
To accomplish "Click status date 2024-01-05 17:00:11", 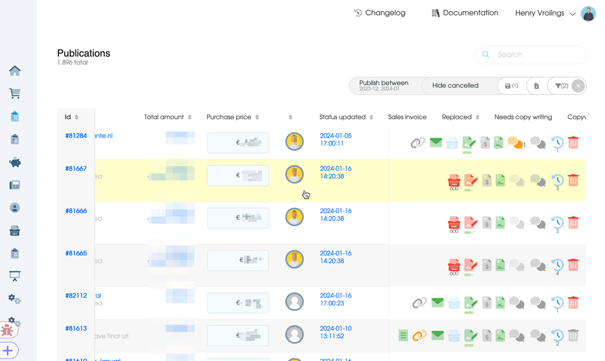I will pos(336,140).
